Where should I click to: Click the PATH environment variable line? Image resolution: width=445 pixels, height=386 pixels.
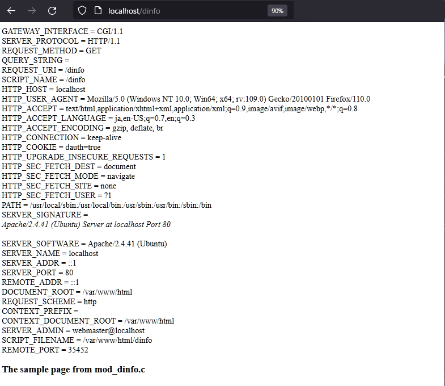pyautogui.click(x=107, y=205)
